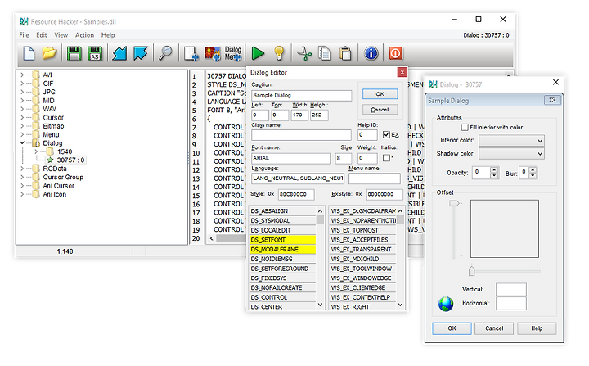Click the Vertical offset input field

point(510,290)
